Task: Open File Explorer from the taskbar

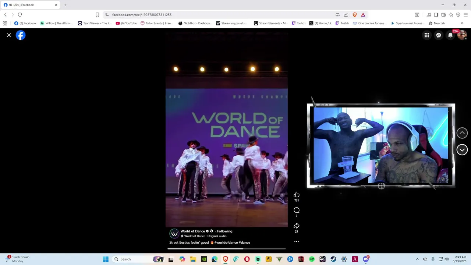Action: click(193, 259)
